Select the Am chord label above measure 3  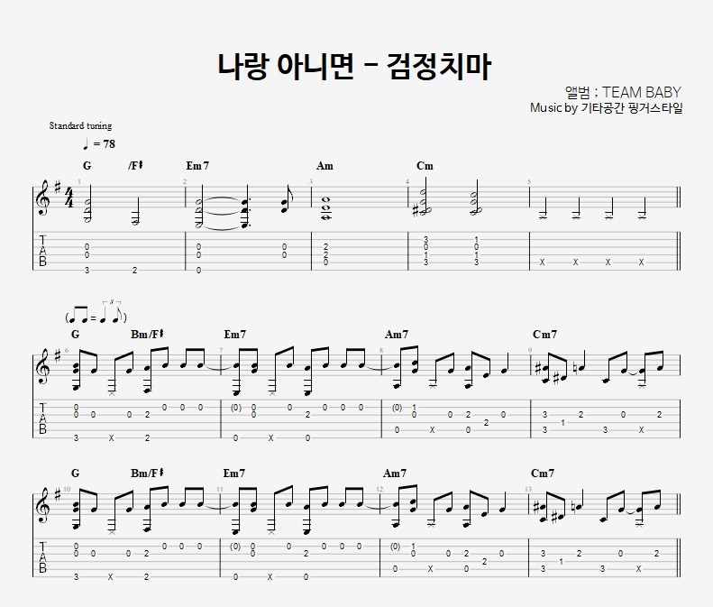tap(325, 166)
